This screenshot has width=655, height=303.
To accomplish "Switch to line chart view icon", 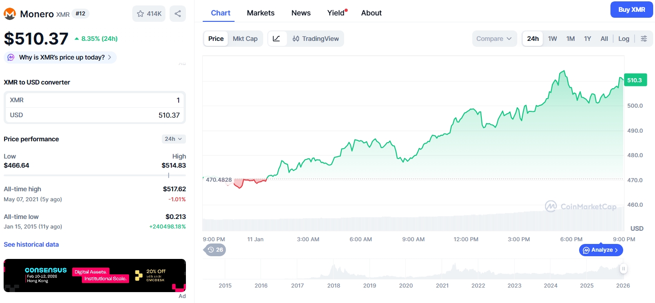I will [x=277, y=39].
